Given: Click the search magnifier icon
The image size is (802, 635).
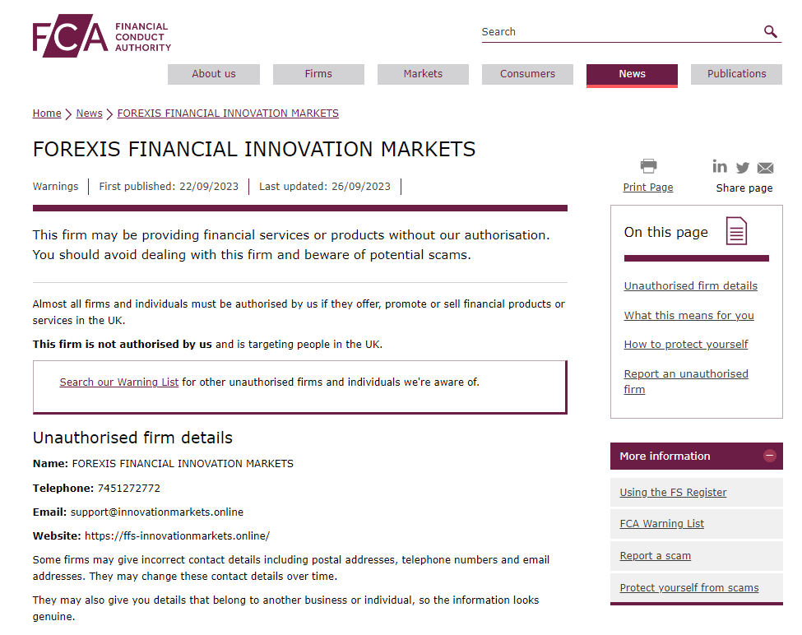Looking at the screenshot, I should coord(770,31).
